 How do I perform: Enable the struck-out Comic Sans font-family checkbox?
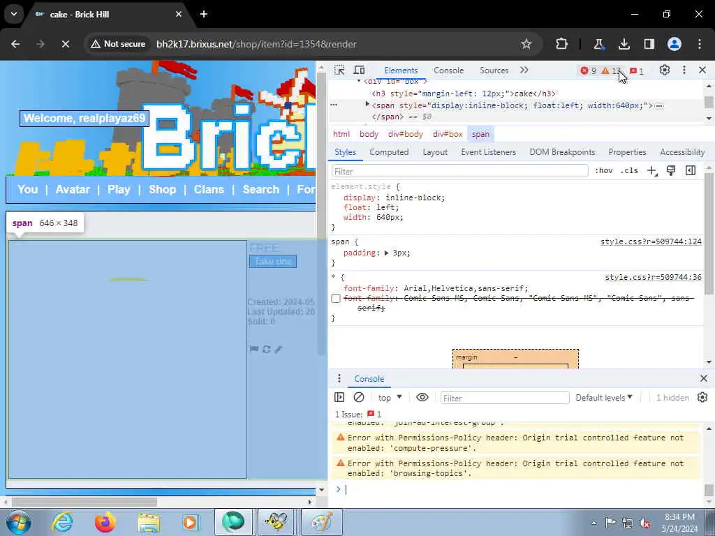click(x=336, y=299)
